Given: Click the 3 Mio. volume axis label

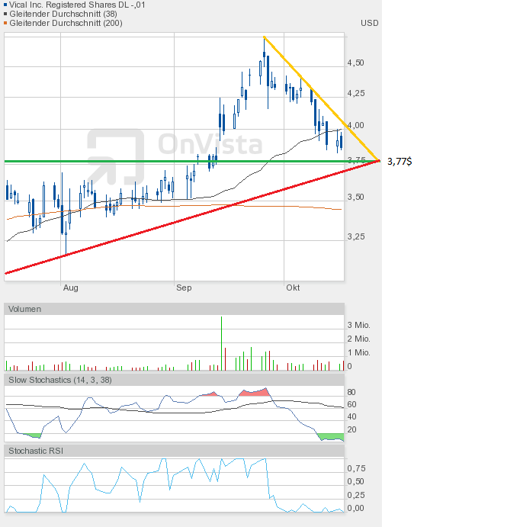Looking at the screenshot, I should [358, 325].
